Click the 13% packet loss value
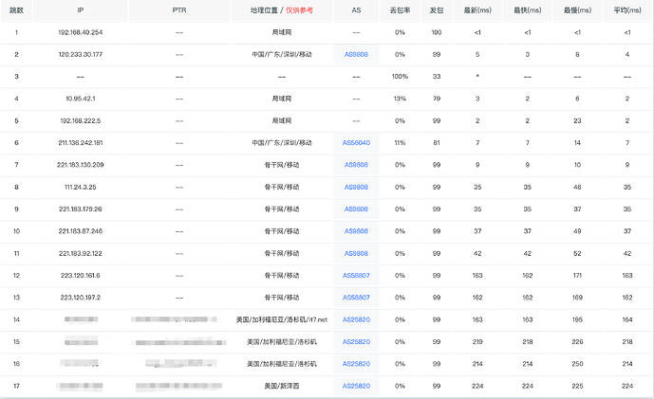654x399 pixels. click(400, 99)
